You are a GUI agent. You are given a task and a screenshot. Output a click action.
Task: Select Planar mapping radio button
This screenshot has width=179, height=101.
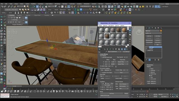(150, 69)
